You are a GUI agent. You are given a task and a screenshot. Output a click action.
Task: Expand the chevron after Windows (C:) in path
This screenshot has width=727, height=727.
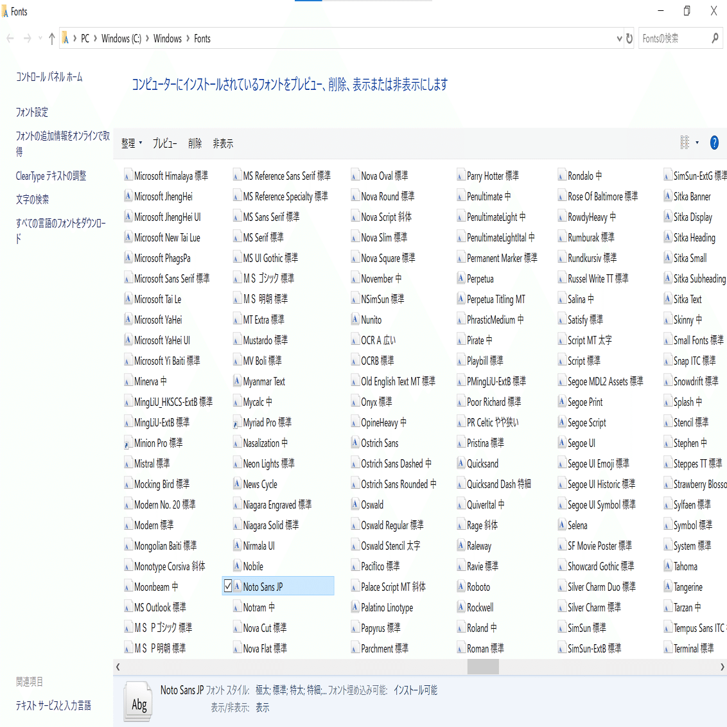(148, 38)
